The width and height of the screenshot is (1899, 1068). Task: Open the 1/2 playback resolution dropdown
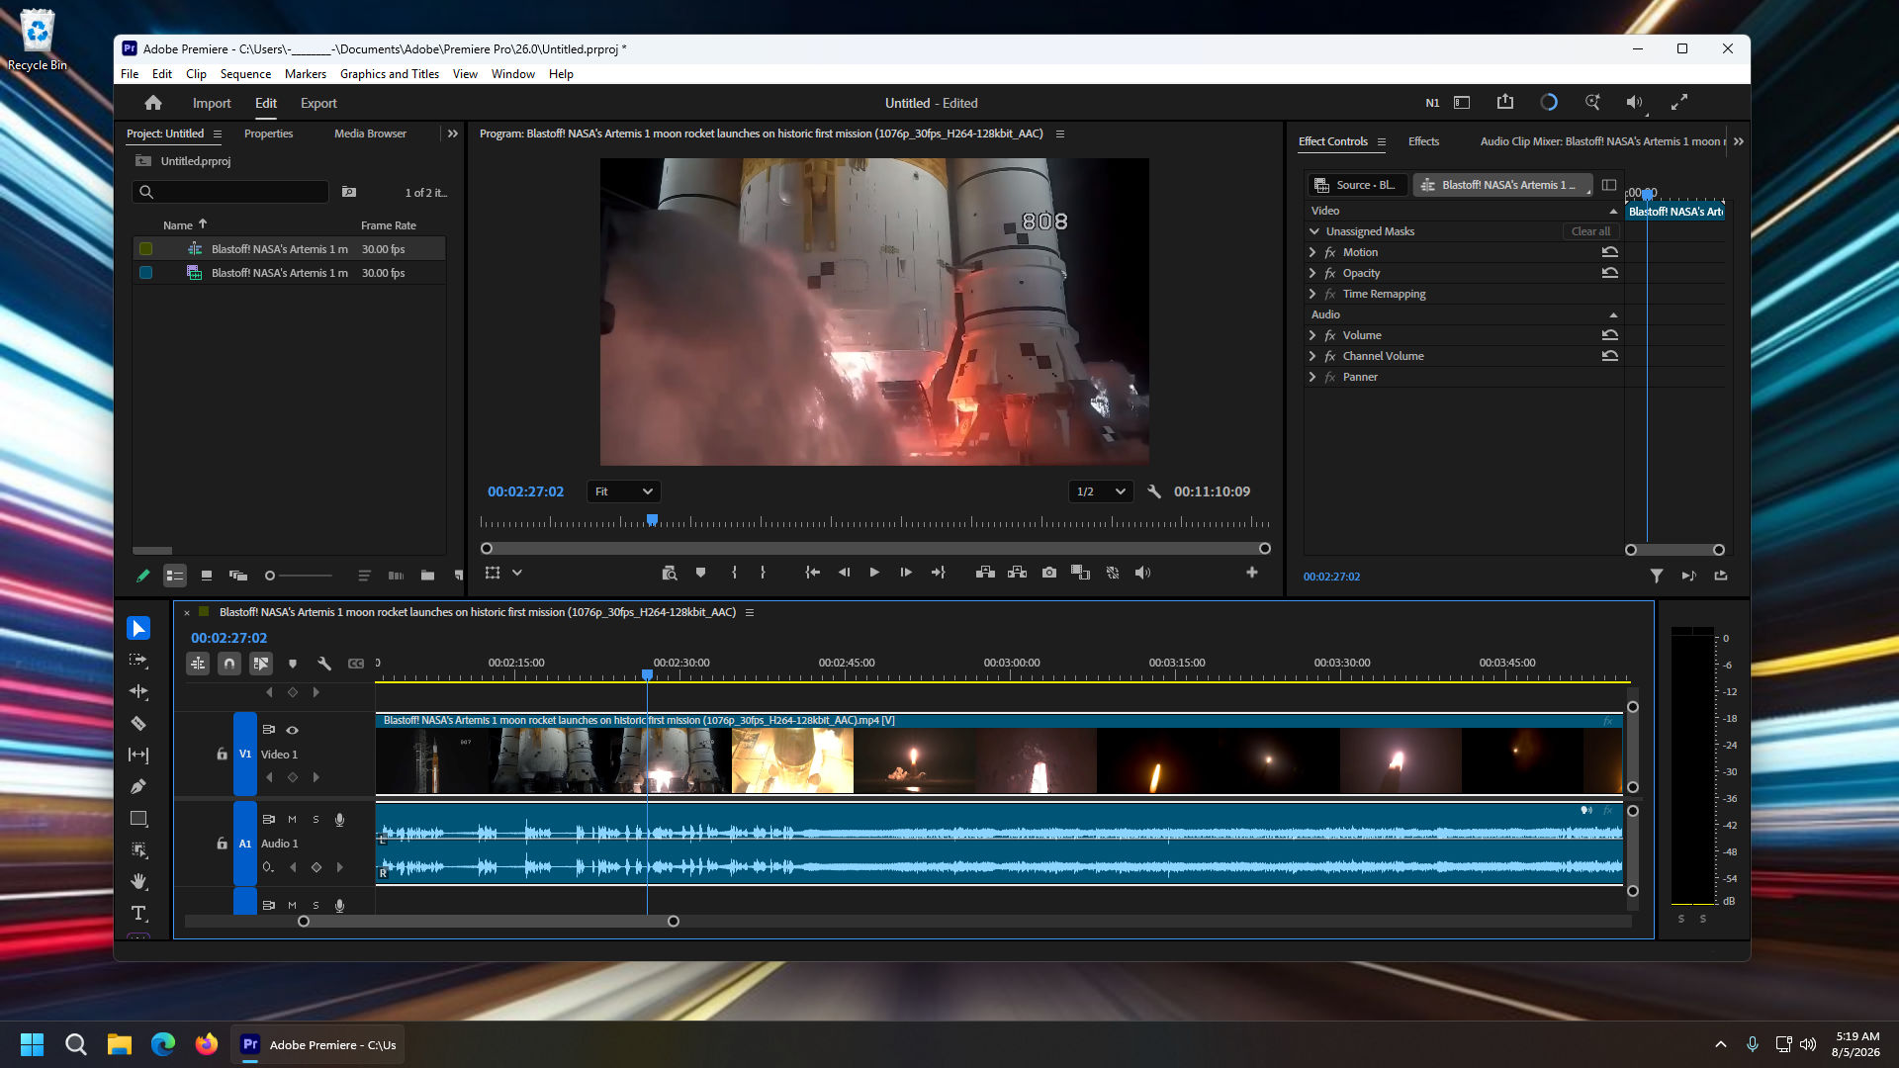point(1100,491)
